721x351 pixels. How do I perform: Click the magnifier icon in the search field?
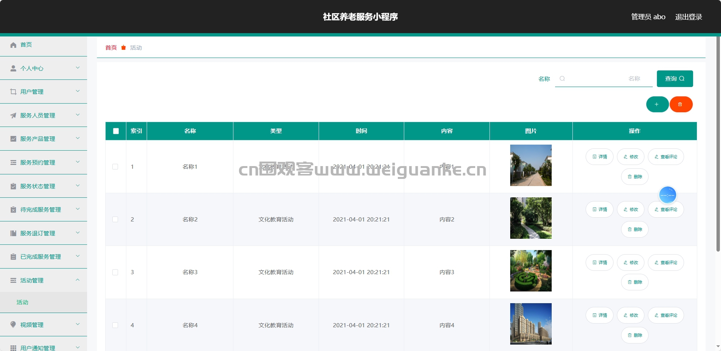pos(562,78)
